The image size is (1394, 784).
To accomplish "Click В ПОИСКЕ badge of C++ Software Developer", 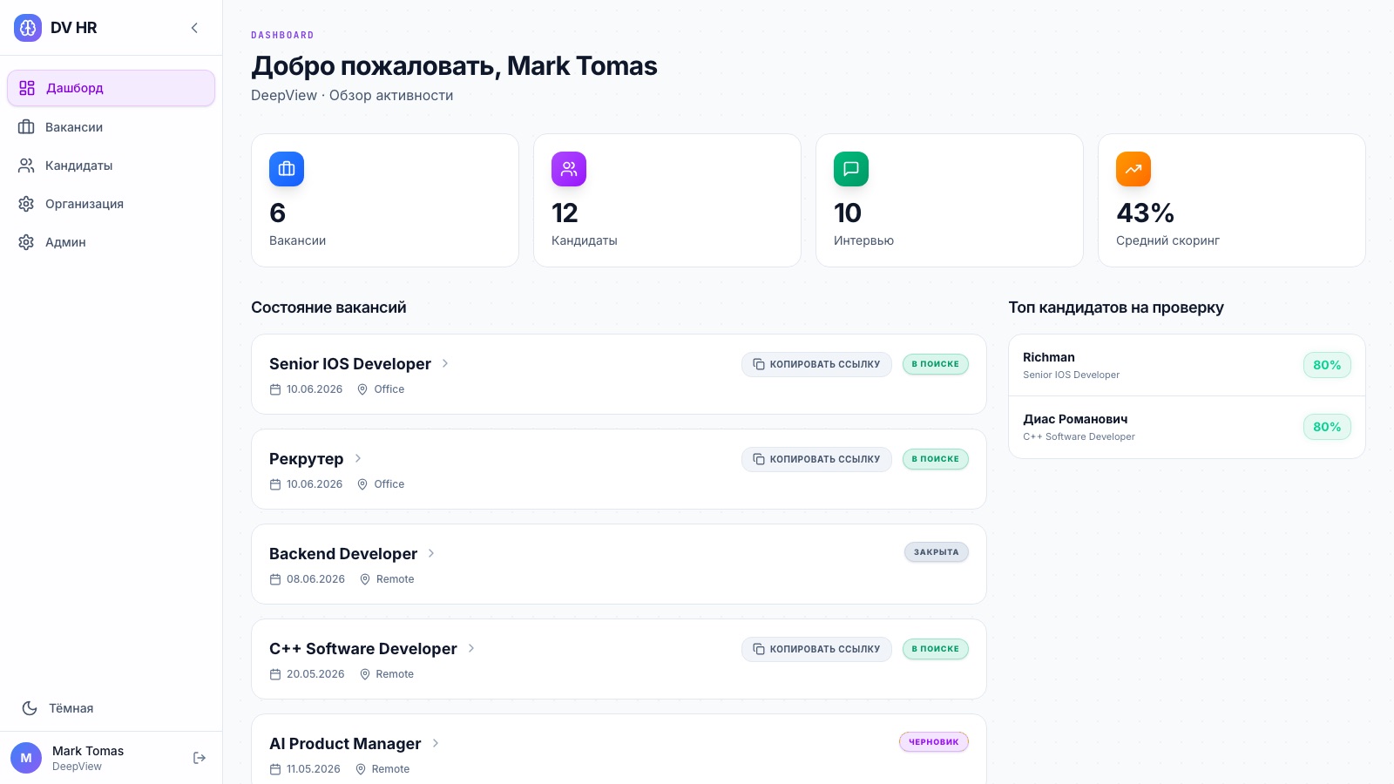I will pyautogui.click(x=936, y=649).
